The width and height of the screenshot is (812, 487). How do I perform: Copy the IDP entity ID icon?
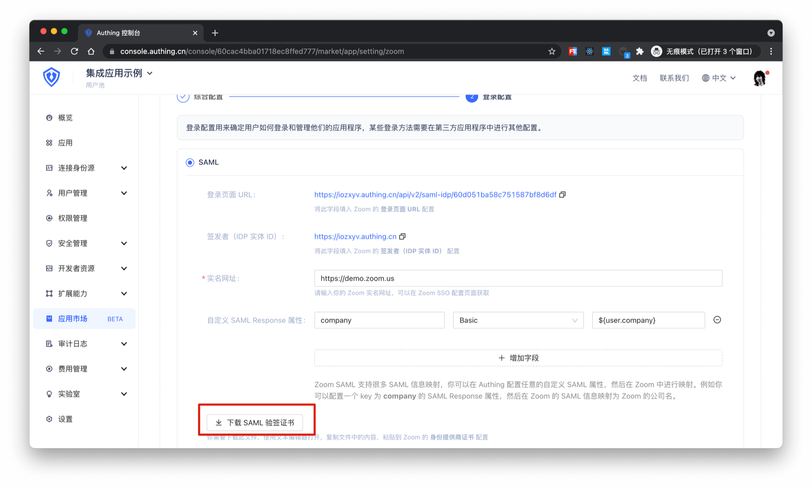click(x=402, y=237)
